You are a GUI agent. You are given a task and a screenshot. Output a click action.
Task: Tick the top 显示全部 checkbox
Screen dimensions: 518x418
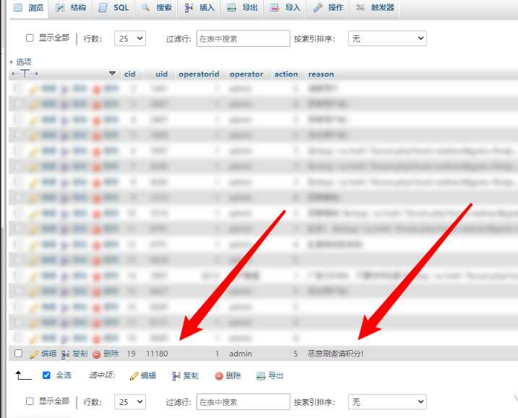pyautogui.click(x=30, y=38)
